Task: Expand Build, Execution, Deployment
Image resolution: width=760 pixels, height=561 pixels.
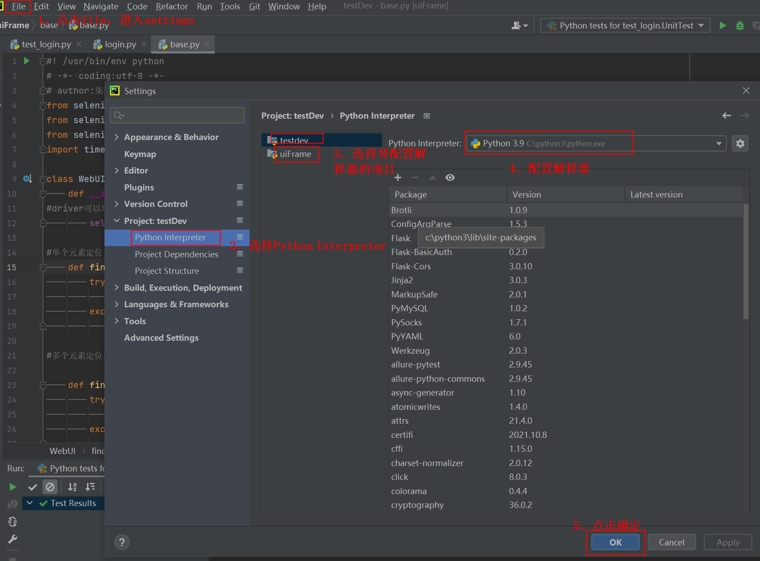Action: [x=117, y=288]
